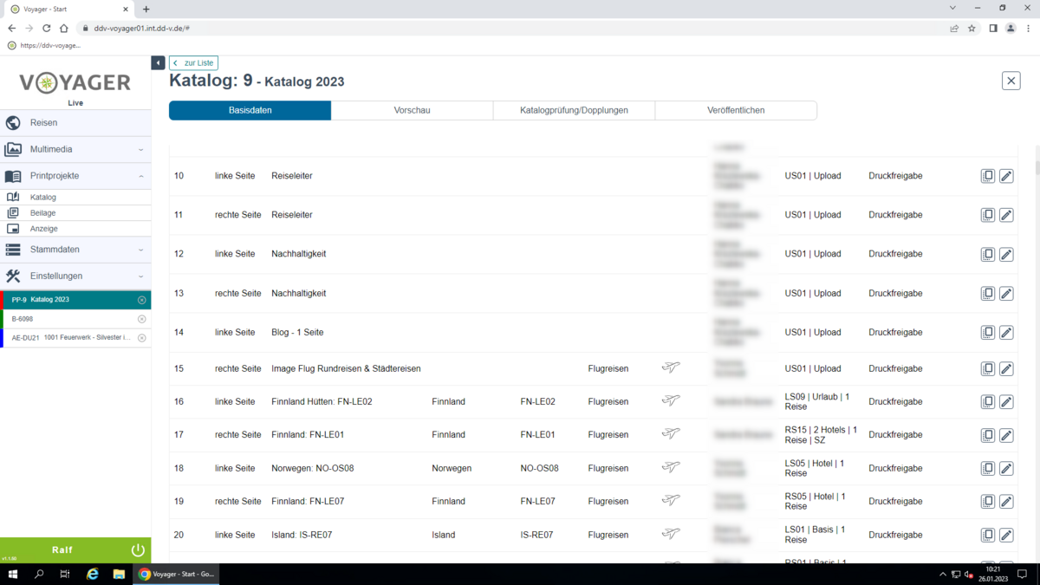Viewport: 1040px width, 585px height.
Task: Click the FN-LE02 code cell
Action: [x=537, y=401]
